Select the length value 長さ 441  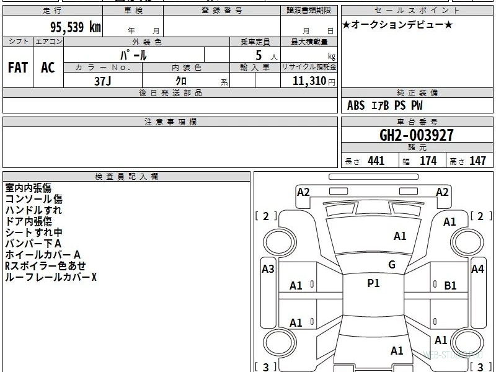365,161
